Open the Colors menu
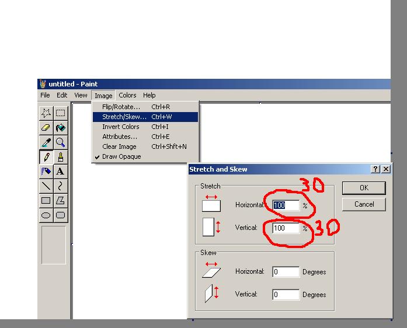This screenshot has height=328, width=407. (x=127, y=95)
